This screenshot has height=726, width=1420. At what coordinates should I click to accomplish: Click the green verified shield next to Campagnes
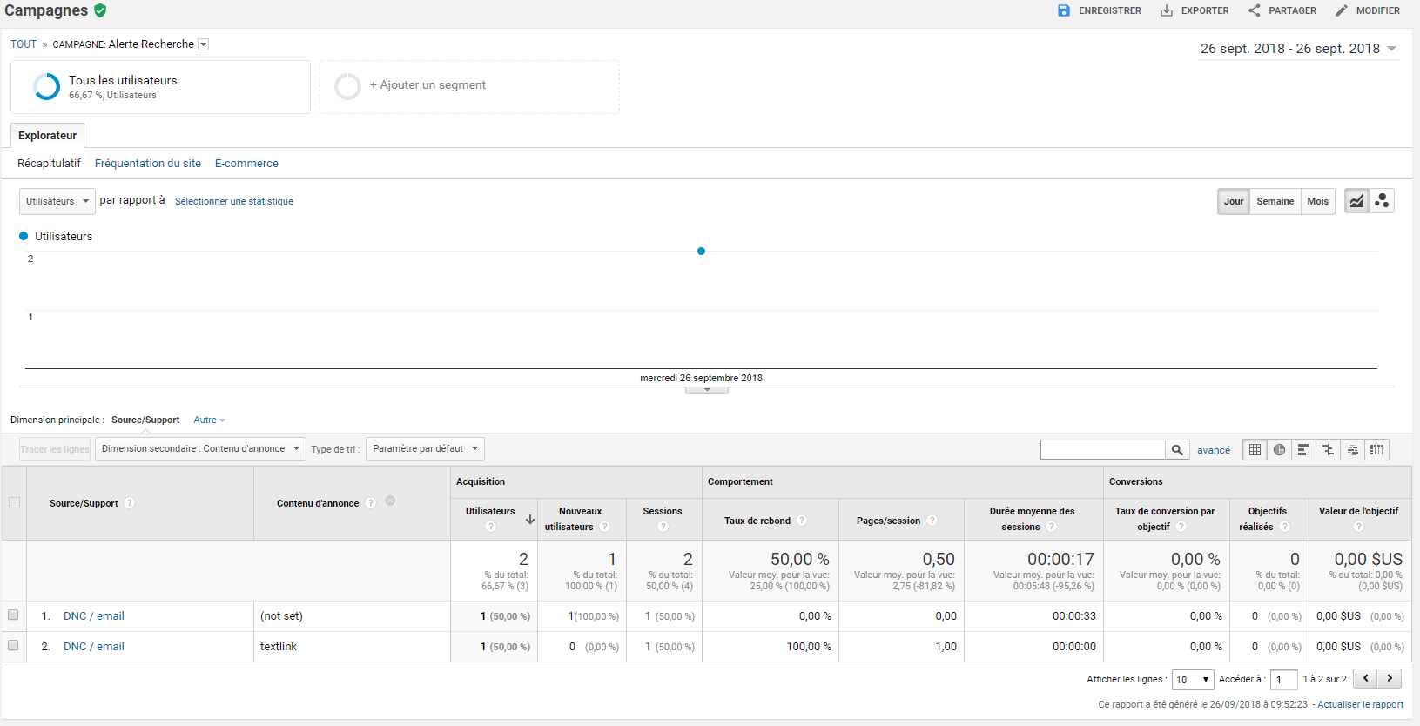click(100, 10)
